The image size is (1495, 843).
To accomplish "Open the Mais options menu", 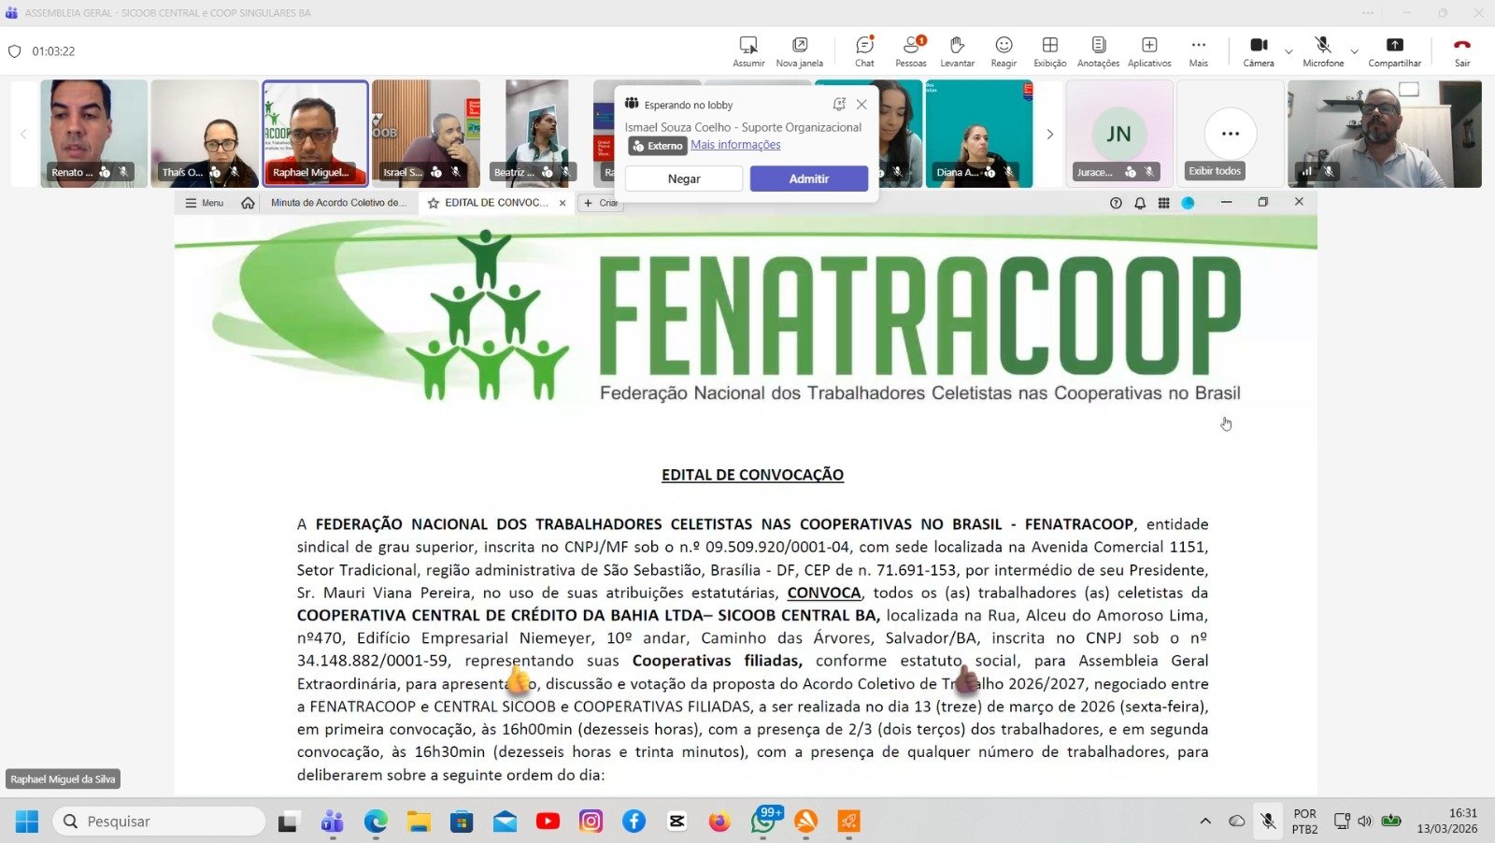I will click(x=1198, y=51).
